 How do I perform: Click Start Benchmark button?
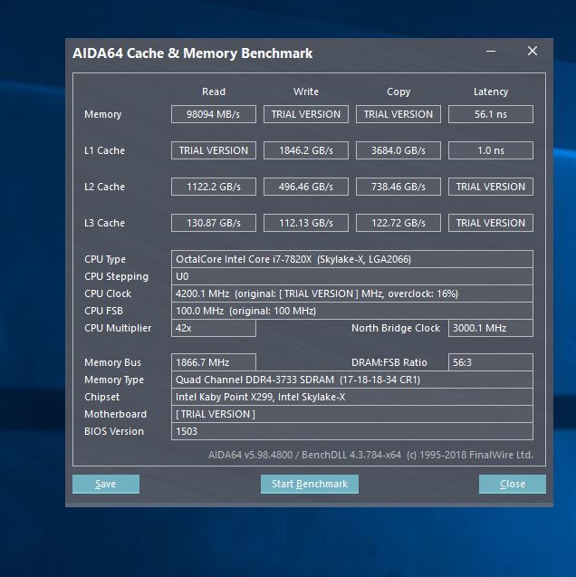point(310,484)
